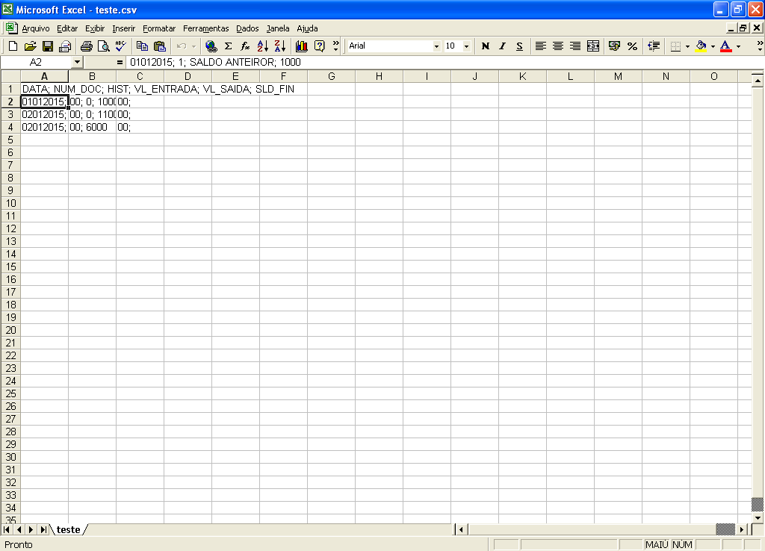
Task: Toggle italic formatting (I button)
Action: (x=502, y=46)
